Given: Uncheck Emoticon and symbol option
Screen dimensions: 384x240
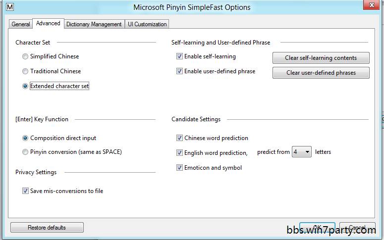Looking at the screenshot, I should (x=179, y=168).
